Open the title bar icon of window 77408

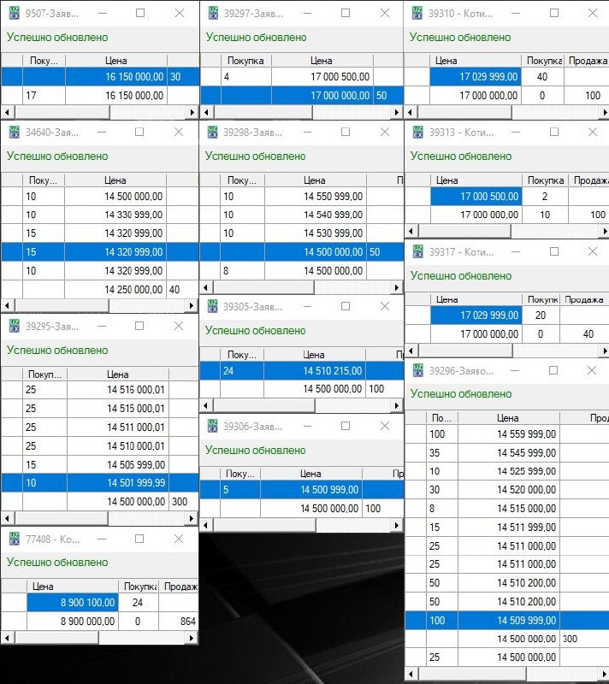(14, 539)
